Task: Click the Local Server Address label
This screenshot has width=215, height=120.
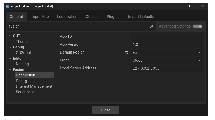Action: (x=78, y=68)
